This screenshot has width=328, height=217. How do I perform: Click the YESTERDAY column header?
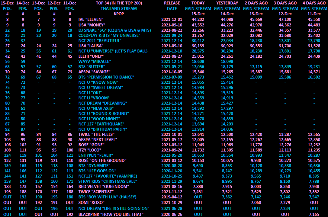227,3
